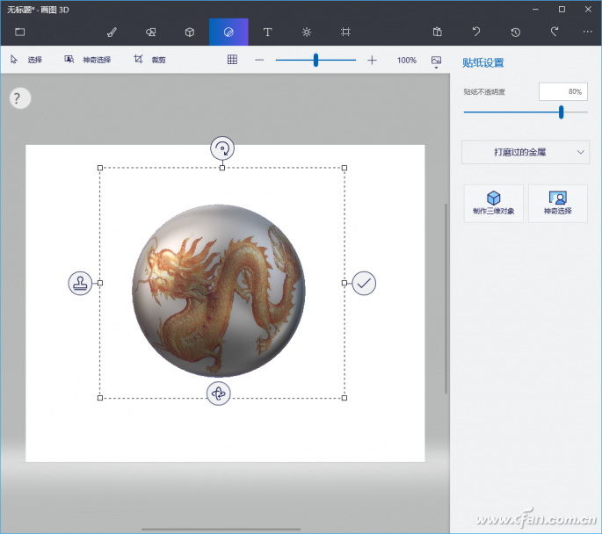Toggle the grid view icon
This screenshot has width=602, height=534.
point(232,60)
